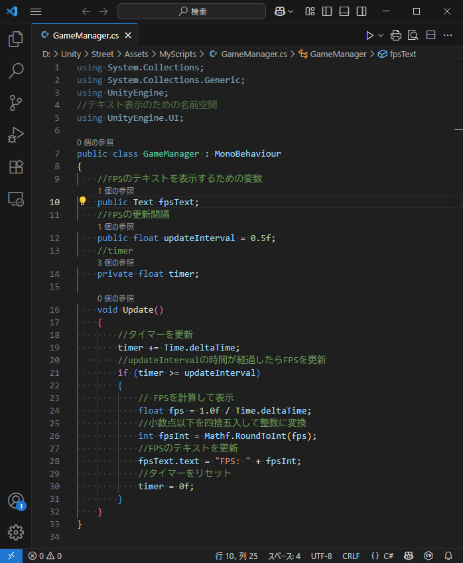
Task: Click the VS Code logo icon
Action: coord(12,11)
